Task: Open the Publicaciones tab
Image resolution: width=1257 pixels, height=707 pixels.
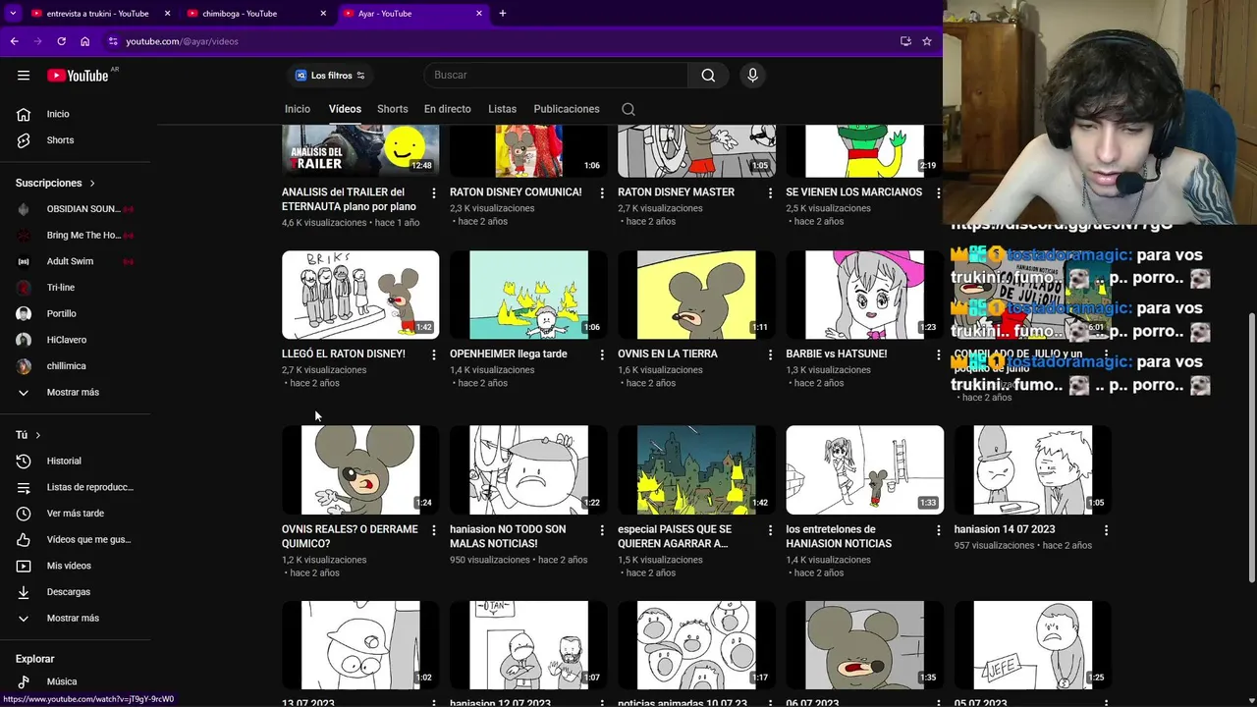Action: point(567,109)
